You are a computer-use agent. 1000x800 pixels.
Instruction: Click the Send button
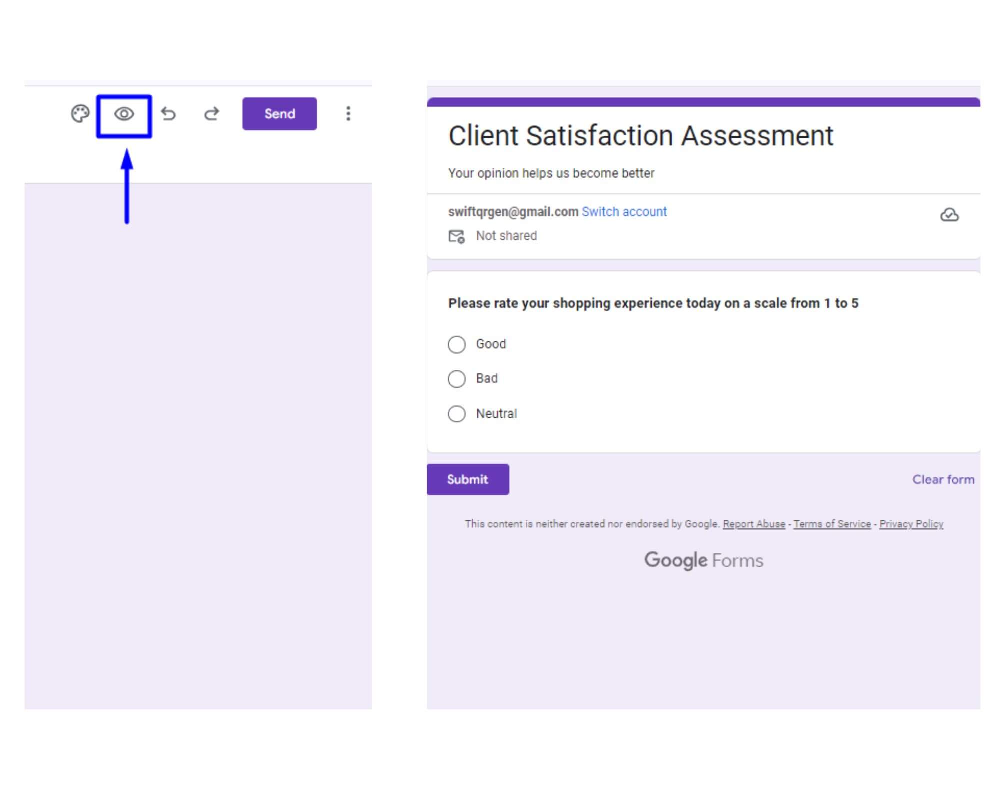[x=279, y=114]
